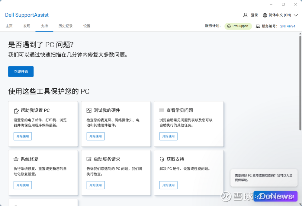This screenshot has height=206, width=302.
Task: Click the 立即开始 button
Action: coord(21,71)
